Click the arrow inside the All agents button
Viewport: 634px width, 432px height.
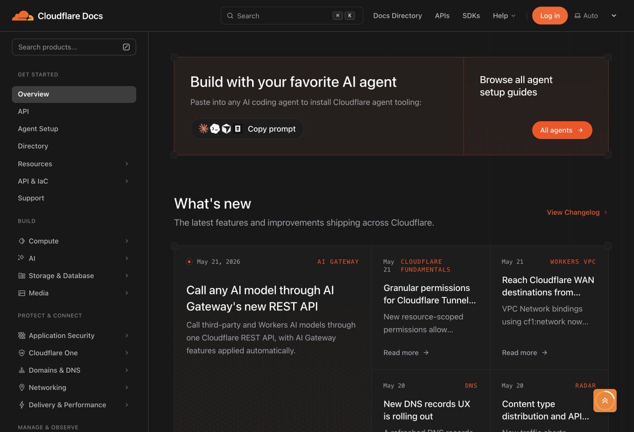[581, 130]
